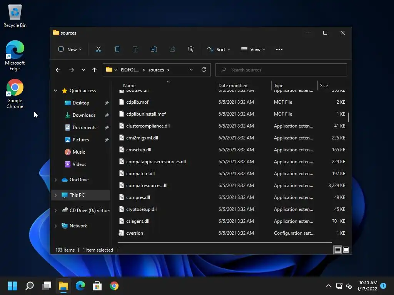Open notification center badge

(383, 286)
